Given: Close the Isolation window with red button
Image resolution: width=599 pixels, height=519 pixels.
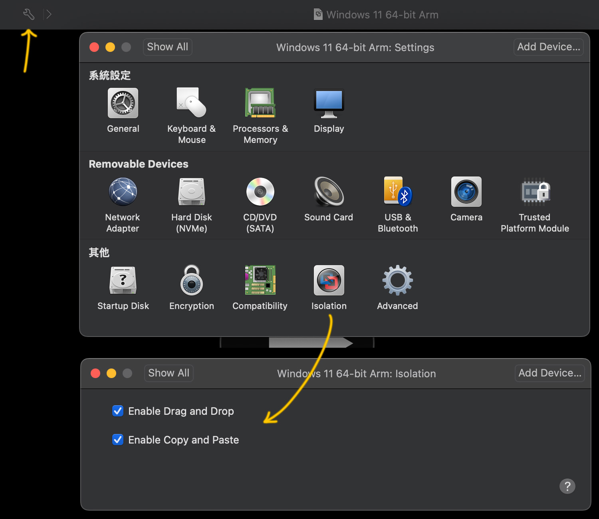Looking at the screenshot, I should pyautogui.click(x=95, y=373).
